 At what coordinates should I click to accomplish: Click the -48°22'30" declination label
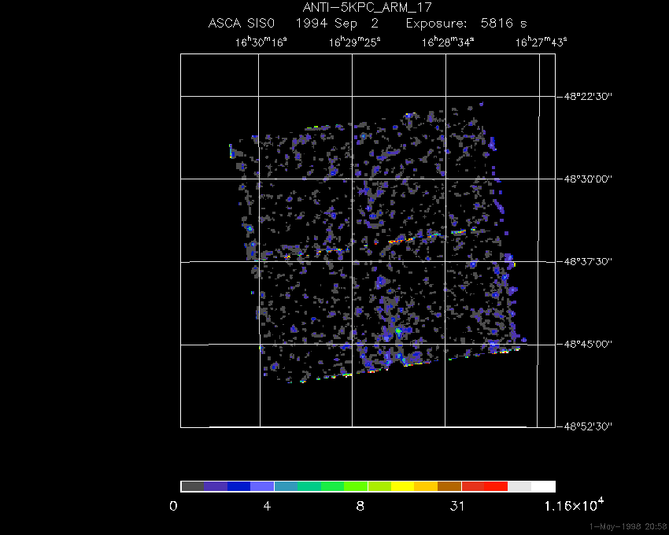pyautogui.click(x=598, y=96)
